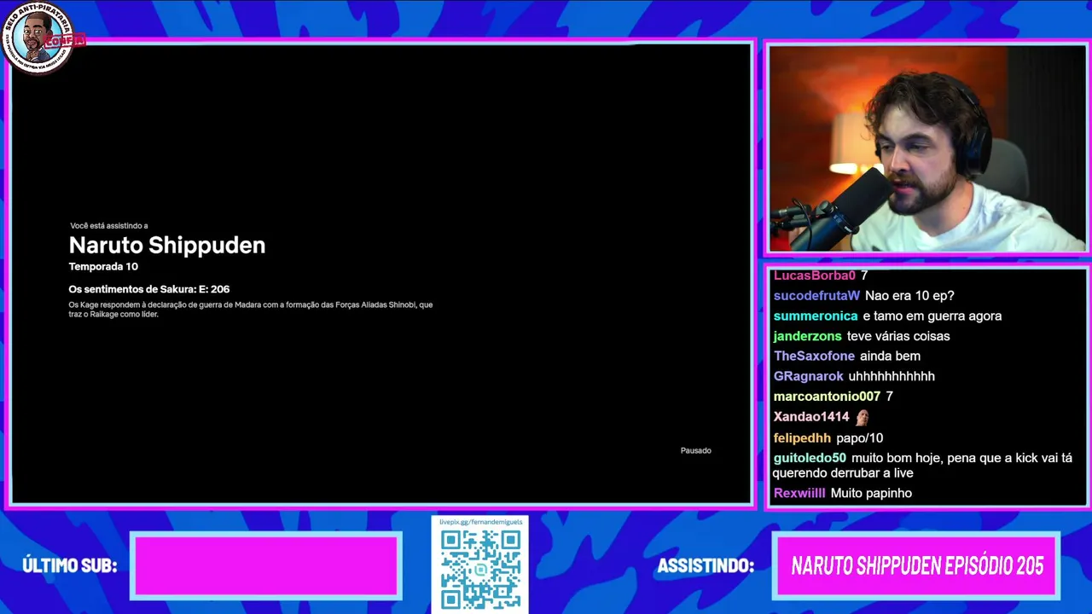Click the "Naruto Shippuden" title in the player

pyautogui.click(x=167, y=246)
